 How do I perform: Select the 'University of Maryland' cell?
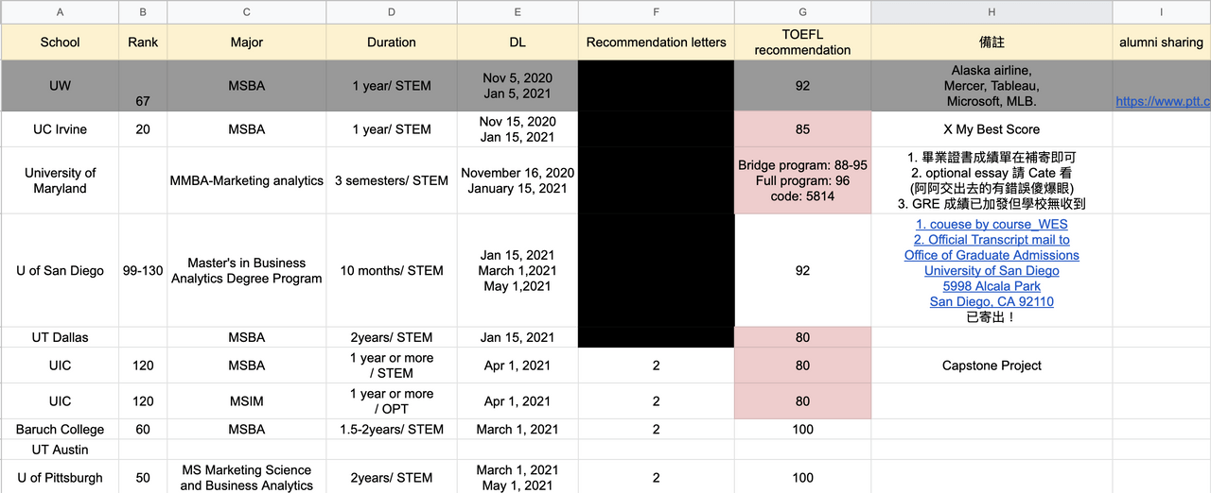point(61,180)
